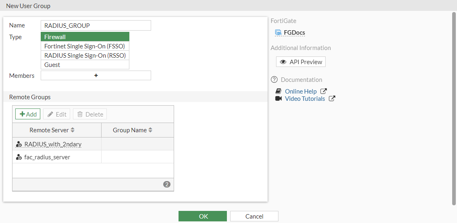This screenshot has width=457, height=223.
Task: Add a new remote group
Action: click(28, 114)
